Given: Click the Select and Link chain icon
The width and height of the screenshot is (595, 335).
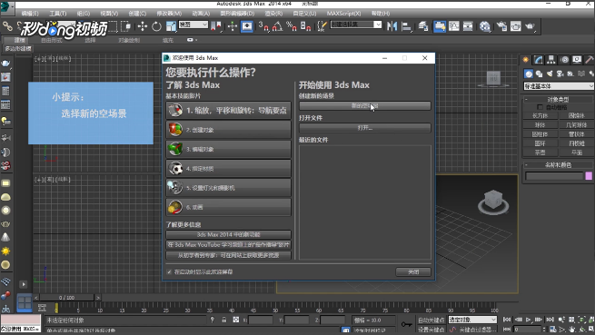Looking at the screenshot, I should pyautogui.click(x=7, y=26).
